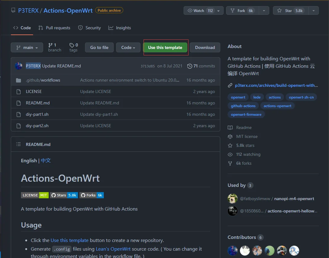The width and height of the screenshot is (329, 258).
Task: Open the .github/workflows folder
Action: (43, 80)
